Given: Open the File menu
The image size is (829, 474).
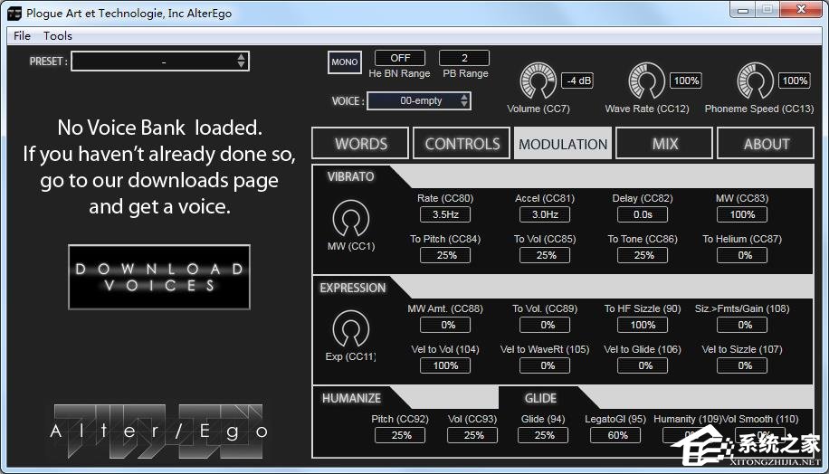Looking at the screenshot, I should pyautogui.click(x=23, y=36).
